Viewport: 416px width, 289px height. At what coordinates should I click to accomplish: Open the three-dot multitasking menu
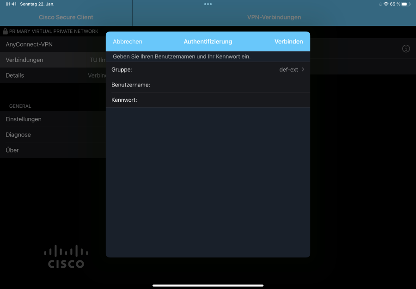[x=208, y=4]
